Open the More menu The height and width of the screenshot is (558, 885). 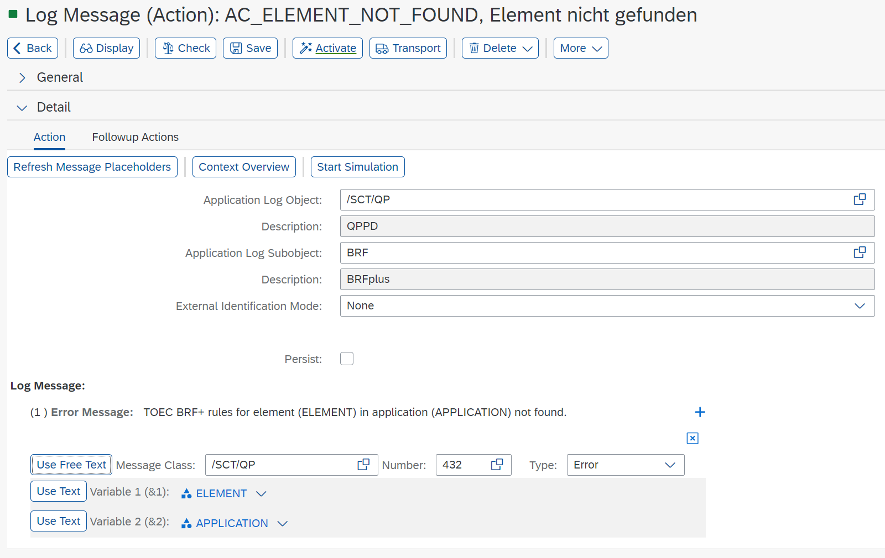tap(580, 48)
